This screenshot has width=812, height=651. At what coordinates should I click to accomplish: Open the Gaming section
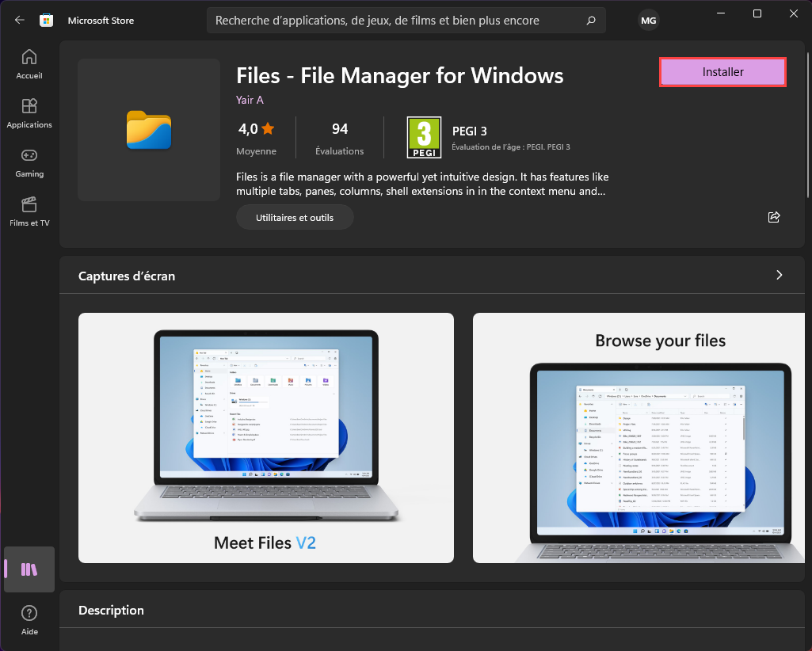click(29, 162)
